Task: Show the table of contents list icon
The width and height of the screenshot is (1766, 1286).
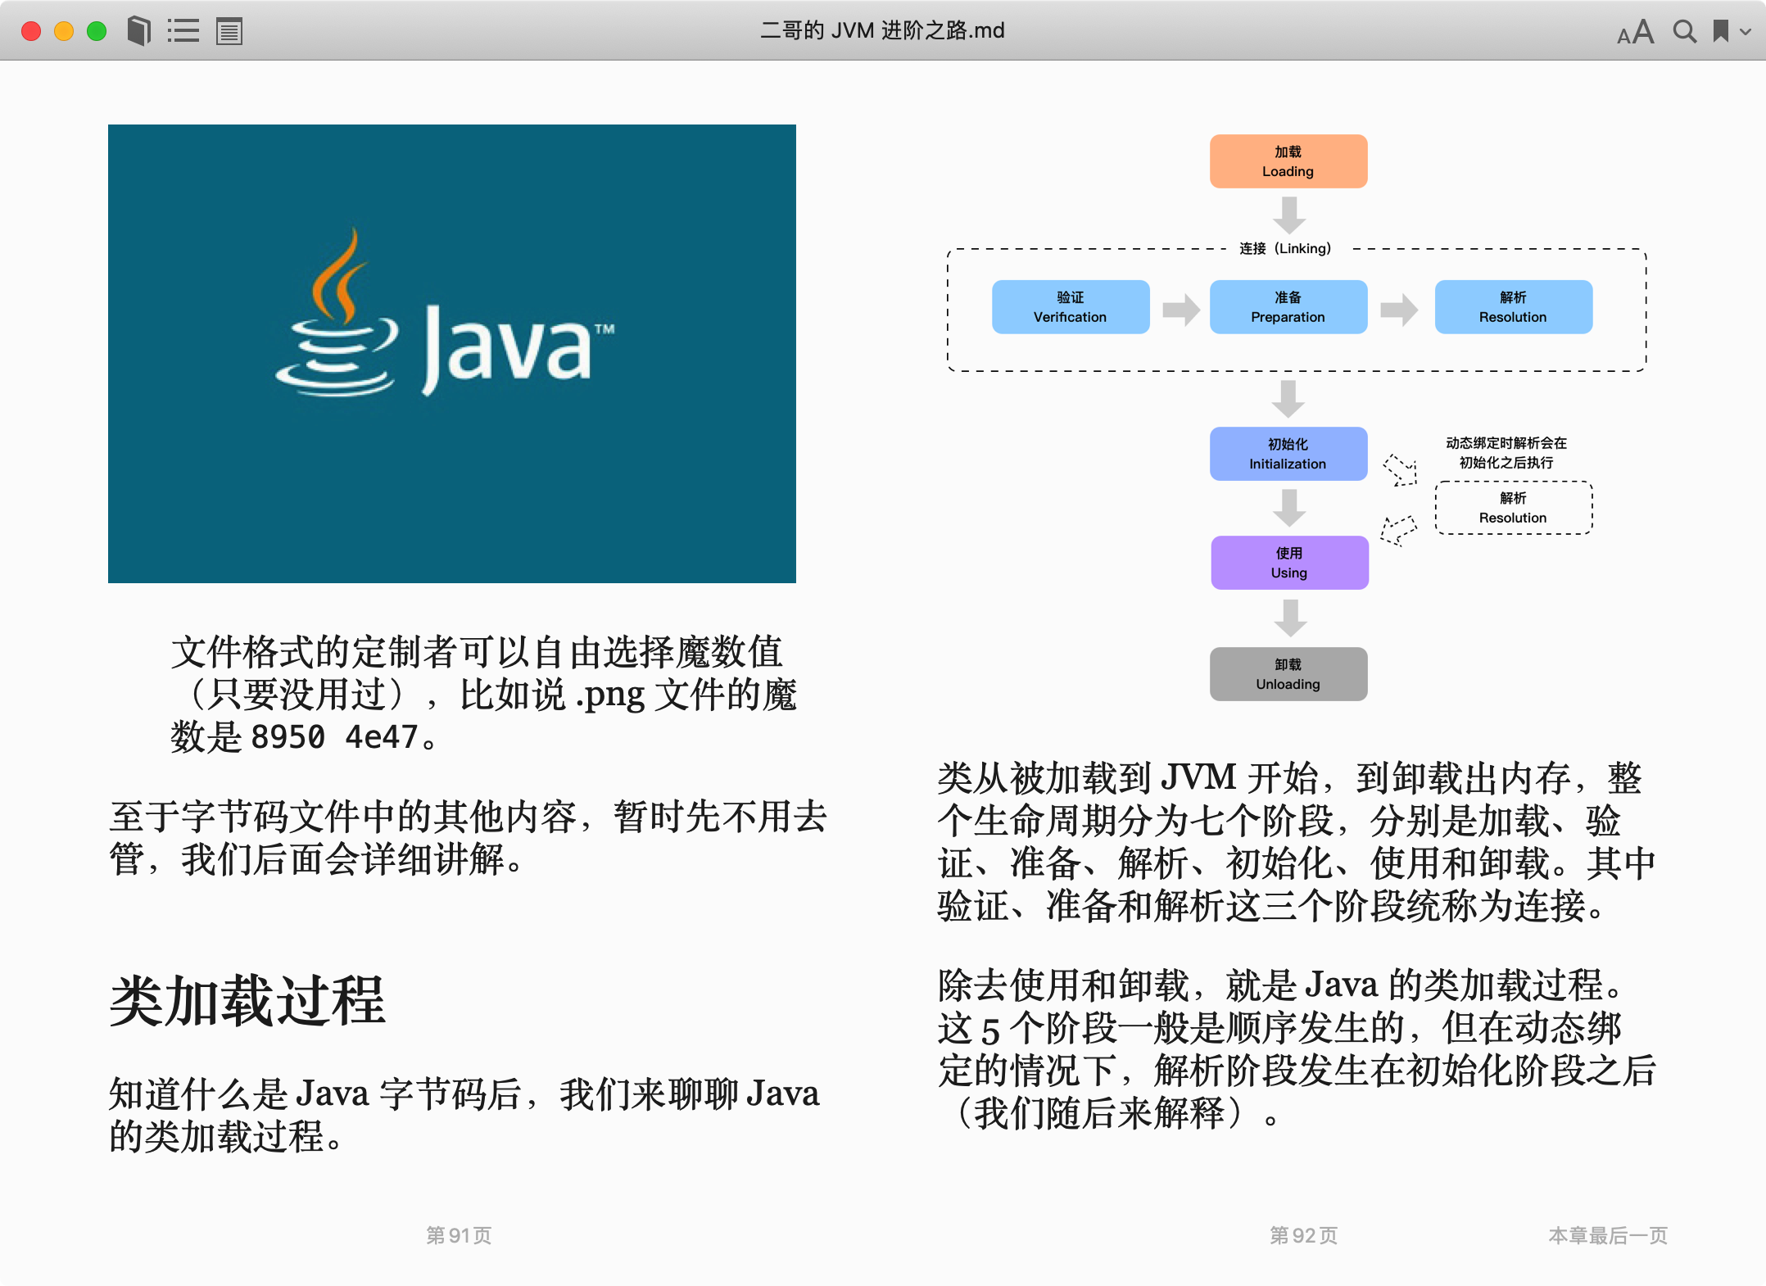Action: tap(183, 30)
